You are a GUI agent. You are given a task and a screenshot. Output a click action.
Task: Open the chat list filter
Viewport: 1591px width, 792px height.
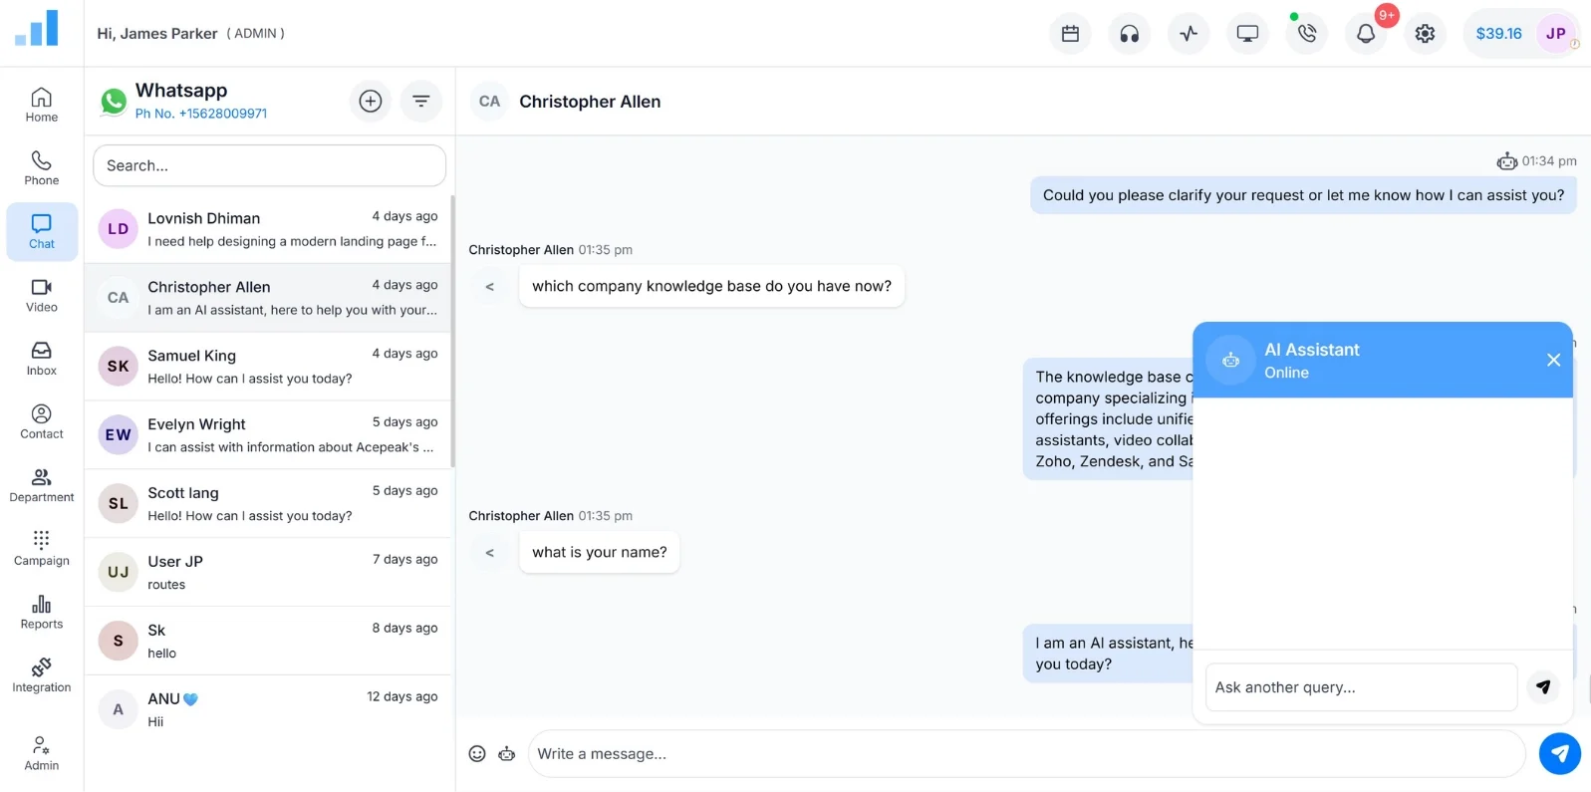421,101
